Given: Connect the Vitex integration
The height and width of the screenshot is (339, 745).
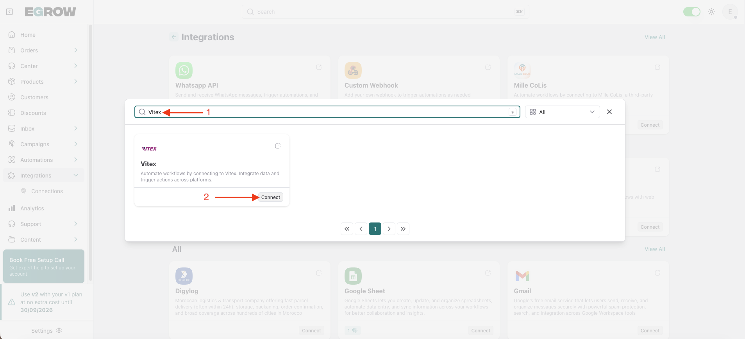Looking at the screenshot, I should (271, 197).
